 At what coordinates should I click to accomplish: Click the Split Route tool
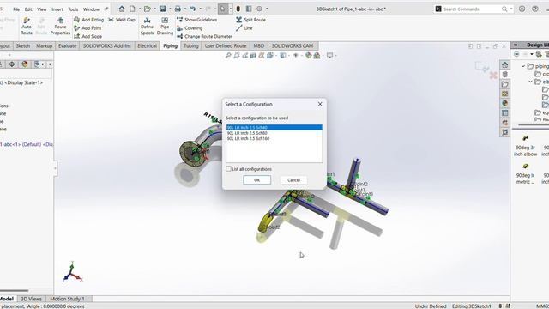(x=250, y=20)
